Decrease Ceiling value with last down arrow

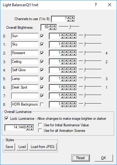tap(74, 63)
